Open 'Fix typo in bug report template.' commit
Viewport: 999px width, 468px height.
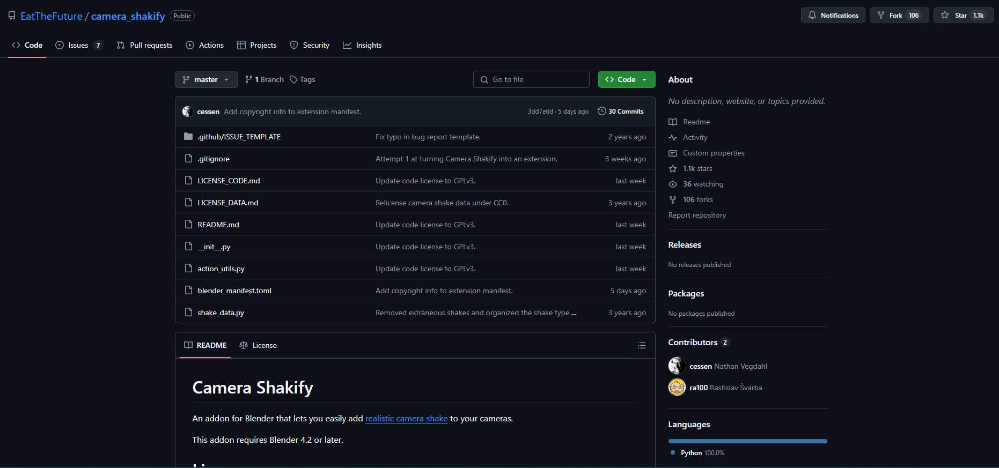coord(428,137)
